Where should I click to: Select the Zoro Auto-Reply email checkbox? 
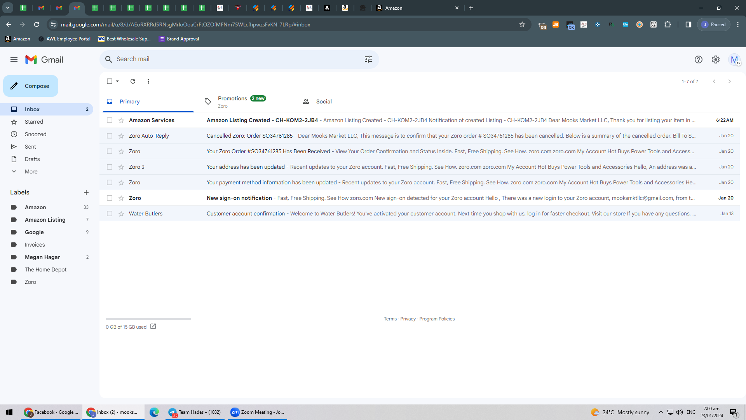click(x=110, y=136)
